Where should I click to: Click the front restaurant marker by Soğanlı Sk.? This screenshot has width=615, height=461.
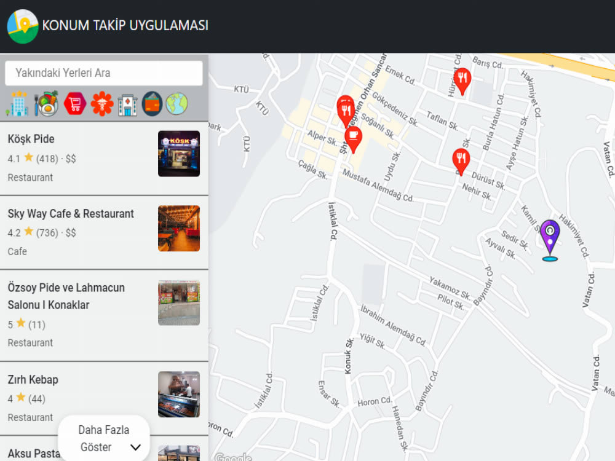coord(346,113)
